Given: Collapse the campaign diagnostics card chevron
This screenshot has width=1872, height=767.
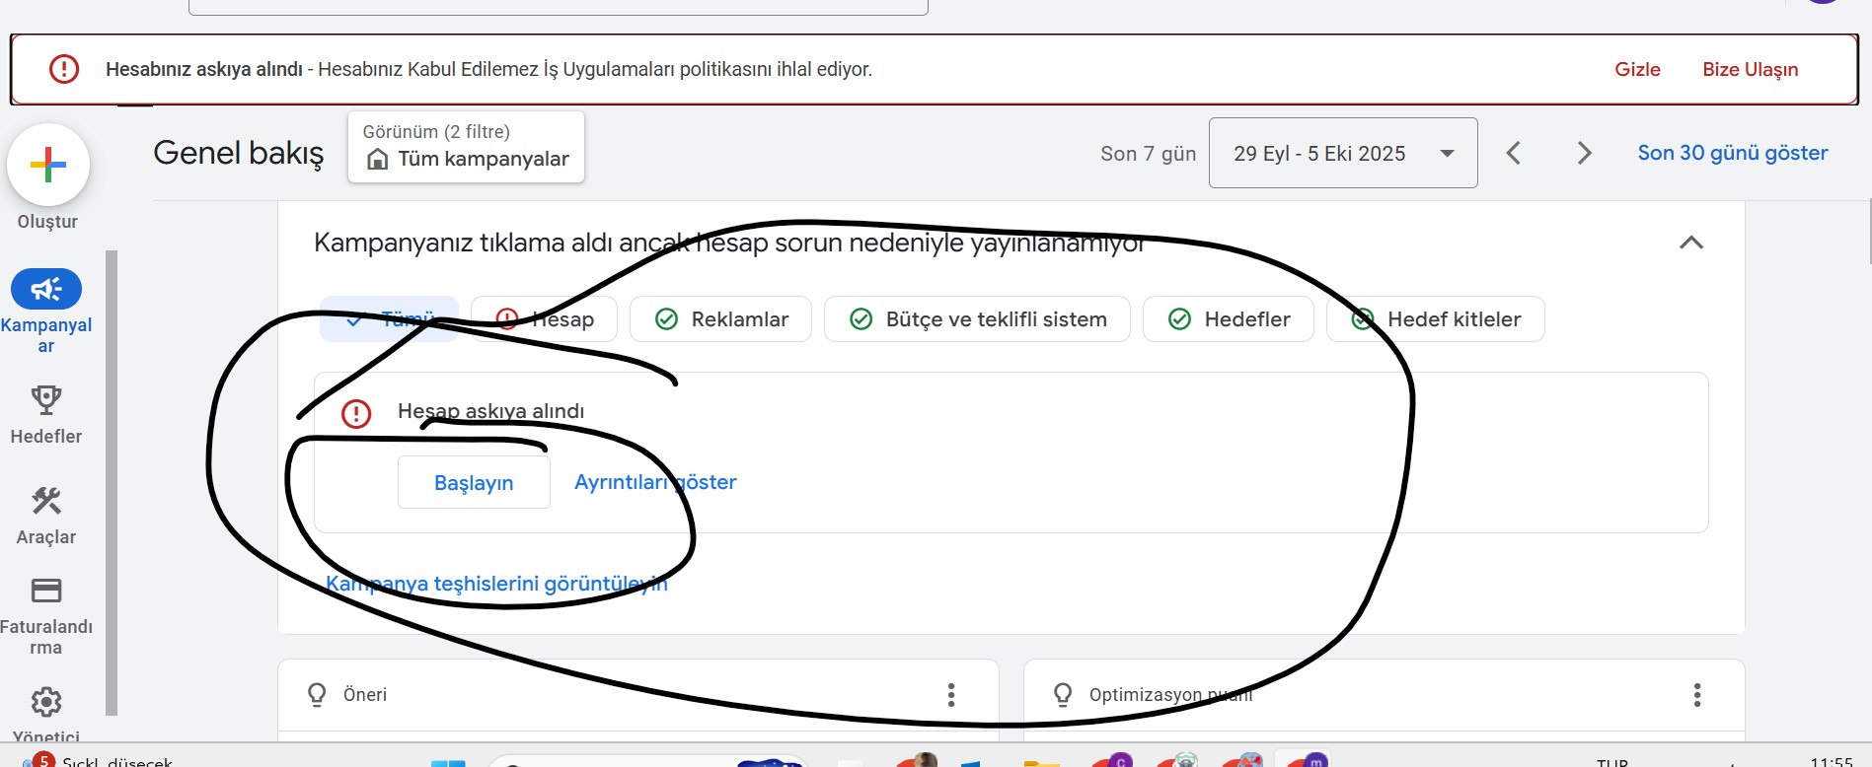Looking at the screenshot, I should pyautogui.click(x=1691, y=243).
